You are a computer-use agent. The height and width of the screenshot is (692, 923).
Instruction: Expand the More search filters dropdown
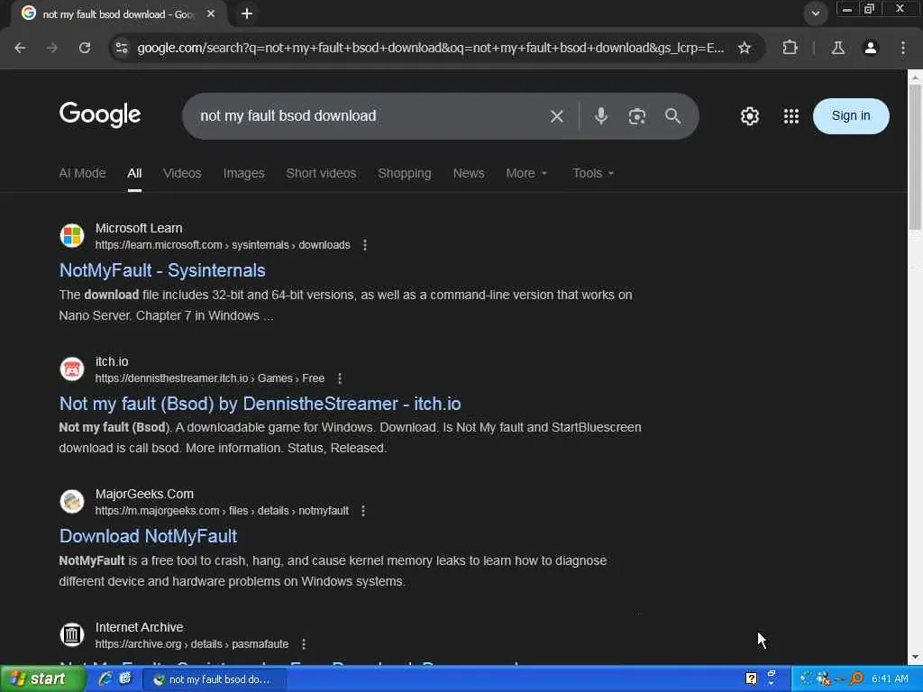coord(526,173)
